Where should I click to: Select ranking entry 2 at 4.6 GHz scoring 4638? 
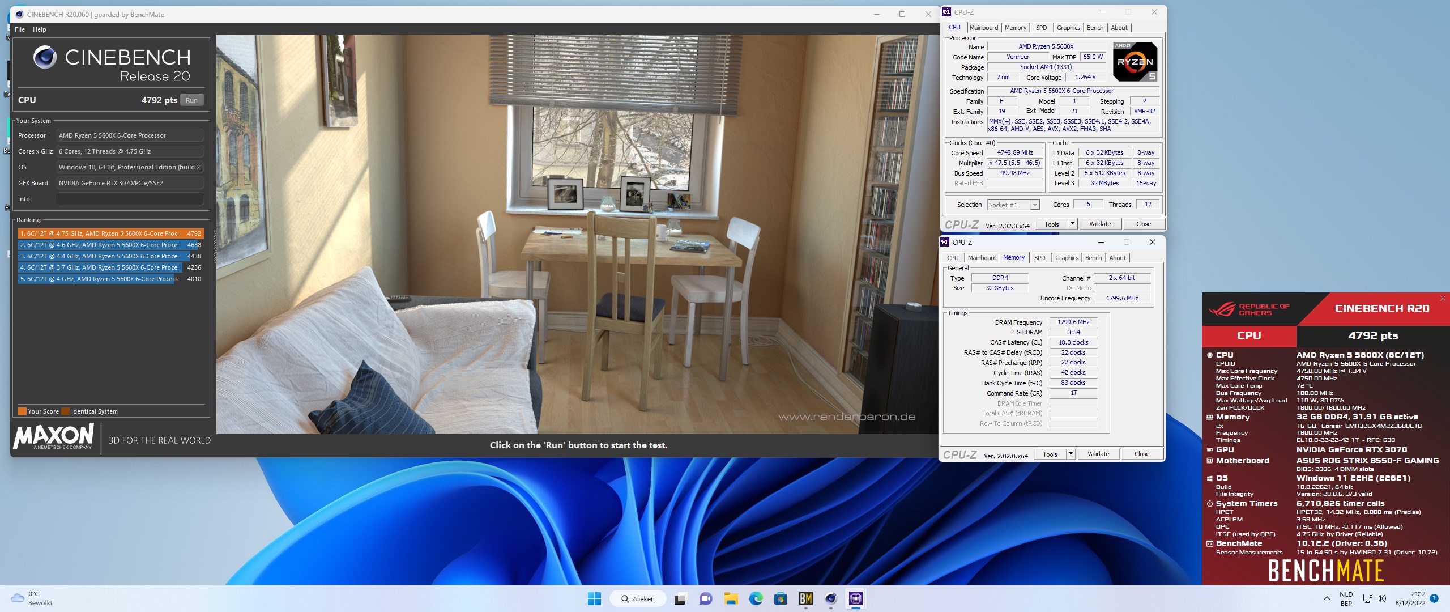(x=110, y=245)
